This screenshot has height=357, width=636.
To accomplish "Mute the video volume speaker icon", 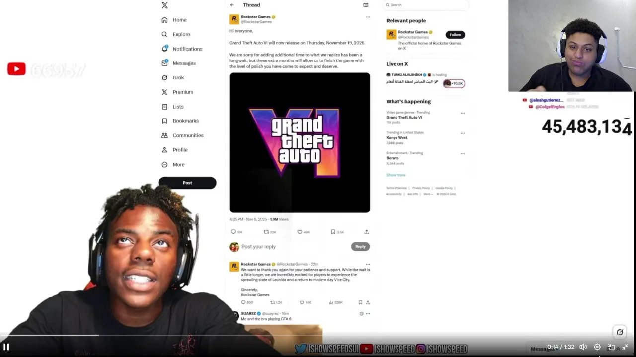I will click(583, 347).
